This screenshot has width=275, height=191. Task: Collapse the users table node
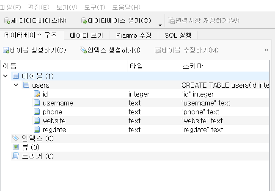16,85
